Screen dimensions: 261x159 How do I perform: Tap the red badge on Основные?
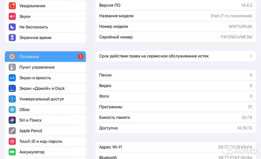click(x=80, y=57)
